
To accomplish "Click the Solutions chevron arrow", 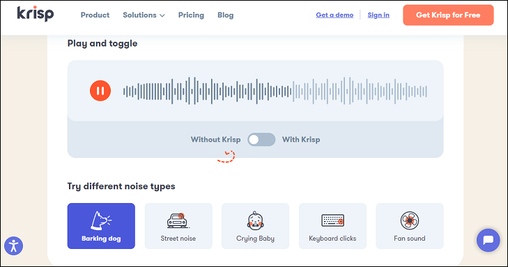I will 162,15.
